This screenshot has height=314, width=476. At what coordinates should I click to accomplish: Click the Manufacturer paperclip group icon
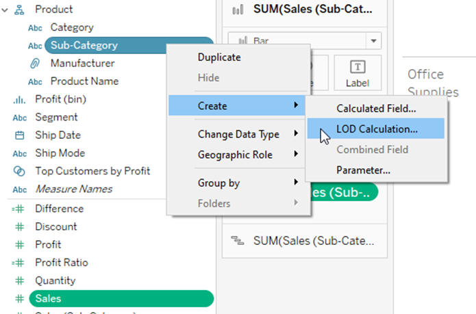point(35,64)
